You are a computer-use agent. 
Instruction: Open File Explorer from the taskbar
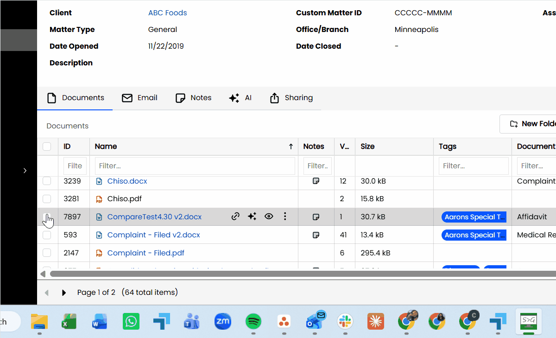[39, 321]
